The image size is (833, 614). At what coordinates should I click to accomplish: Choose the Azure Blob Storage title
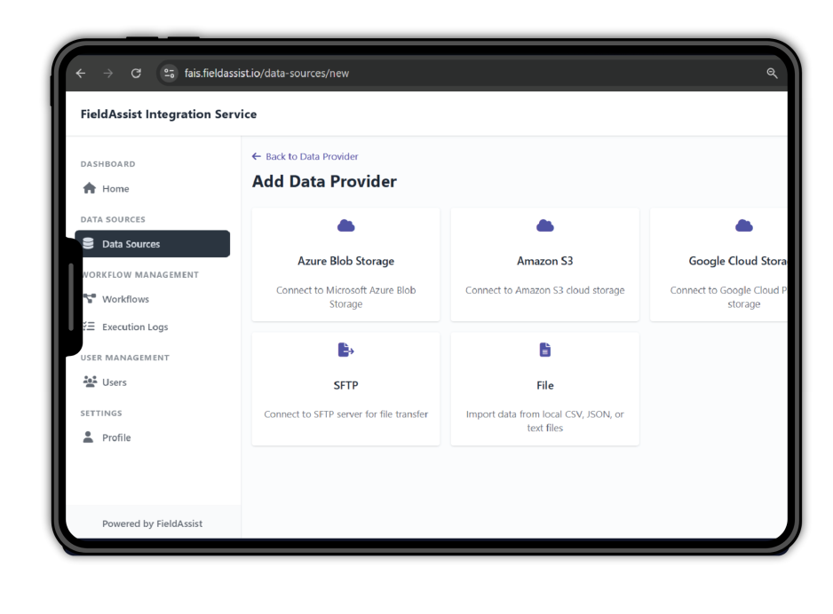coord(345,261)
